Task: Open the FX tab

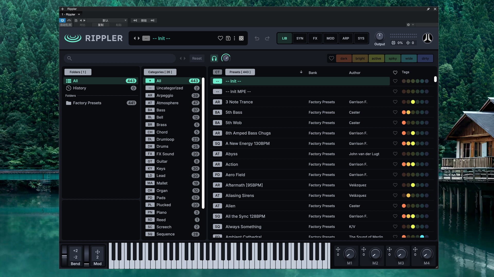Action: pos(315,38)
